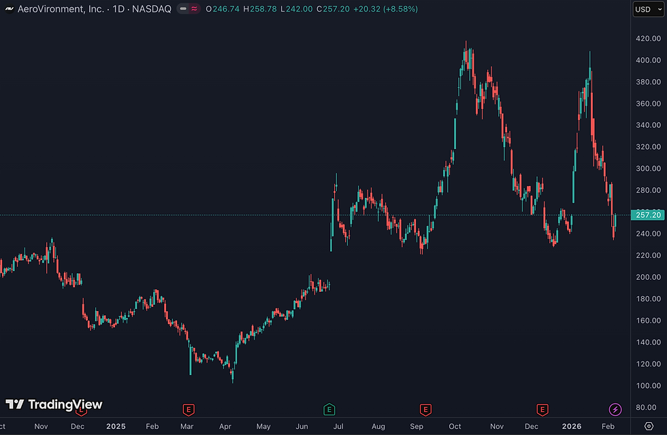
Task: Click the 200.00 price axis label
Action: click(x=648, y=277)
